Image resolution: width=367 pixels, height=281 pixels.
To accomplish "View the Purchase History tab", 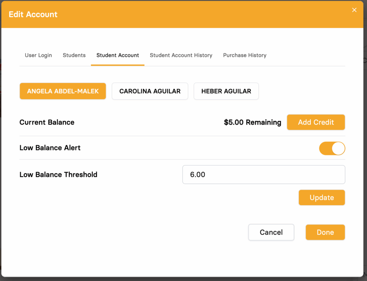I will coord(244,55).
